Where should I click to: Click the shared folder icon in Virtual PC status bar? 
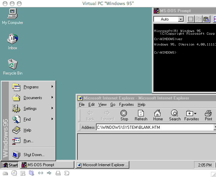(x=31, y=173)
